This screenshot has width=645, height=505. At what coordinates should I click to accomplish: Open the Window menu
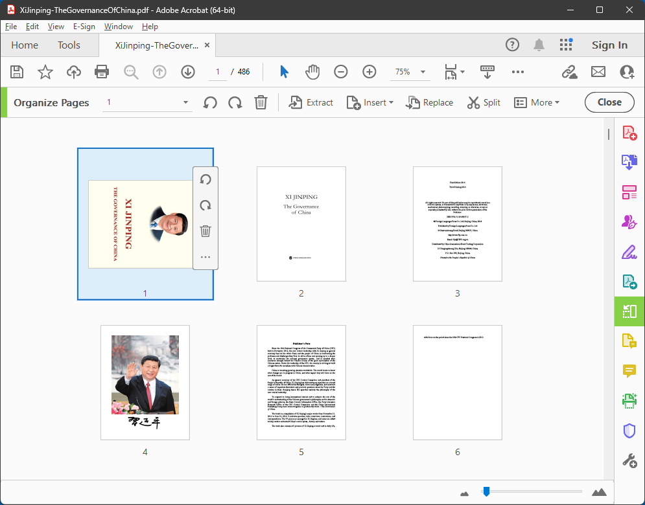119,27
